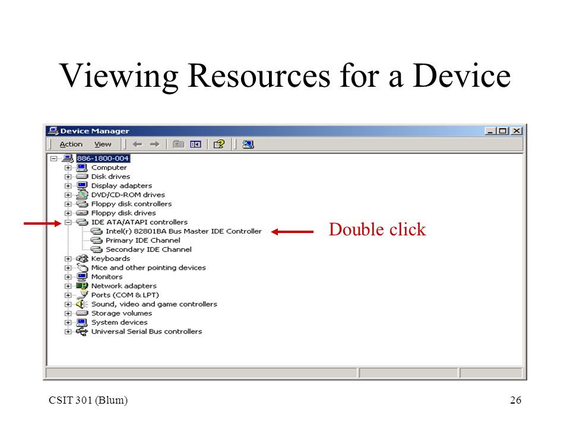
Task: Click the Storage volumes icon
Action: [82, 313]
